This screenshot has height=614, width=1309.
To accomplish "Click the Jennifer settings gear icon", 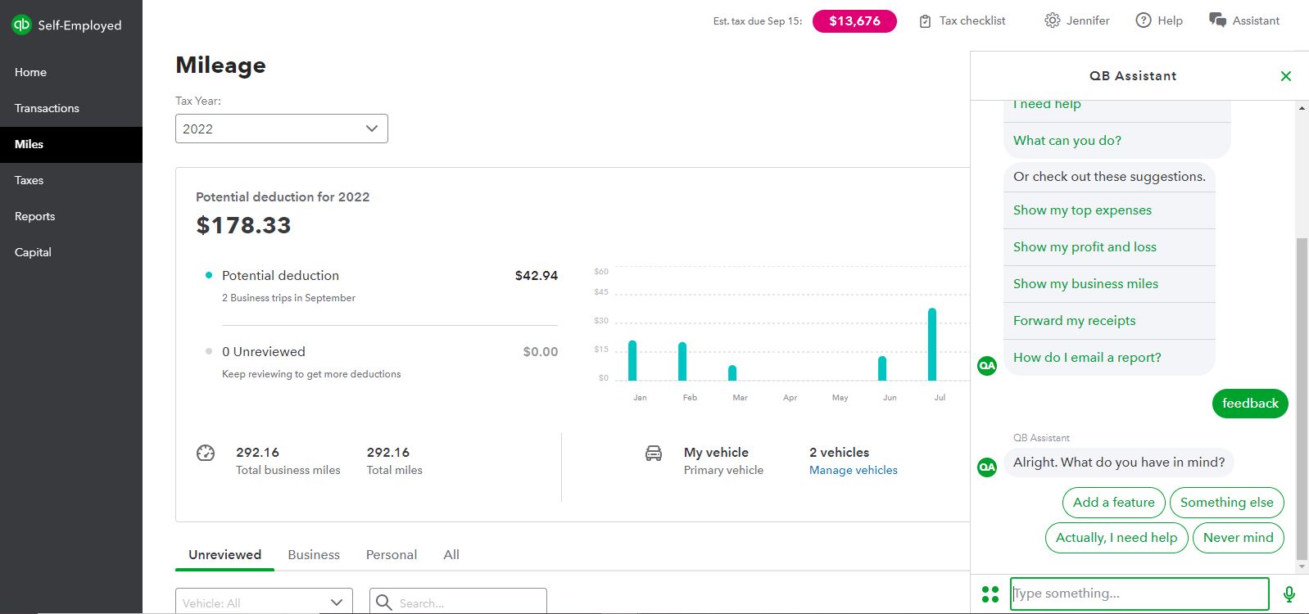I will [1053, 20].
